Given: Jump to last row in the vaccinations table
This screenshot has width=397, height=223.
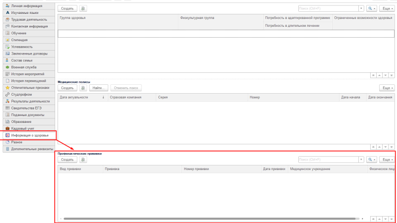Looking at the screenshot, I should (x=391, y=218).
